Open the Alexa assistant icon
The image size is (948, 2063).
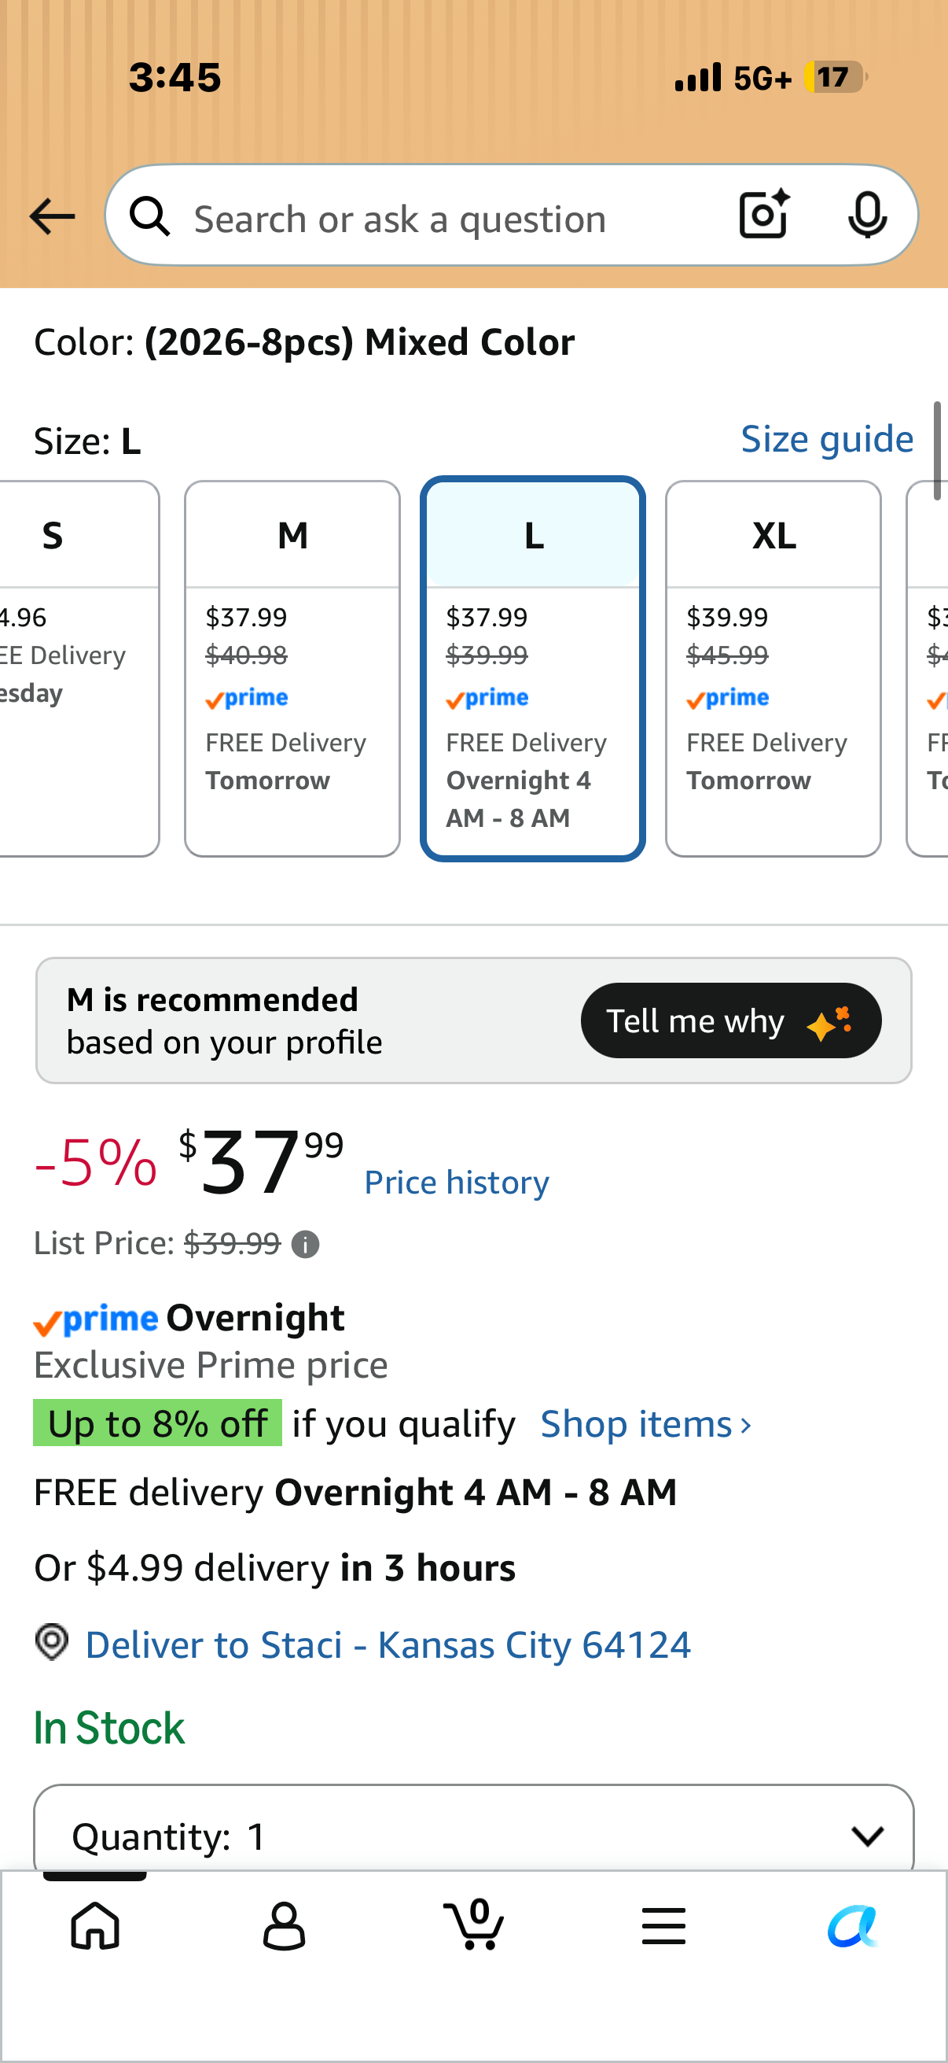click(853, 1926)
